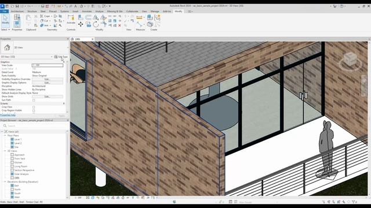
Task: Click the Save icon in quick access toolbar
Action: pos(17,6)
